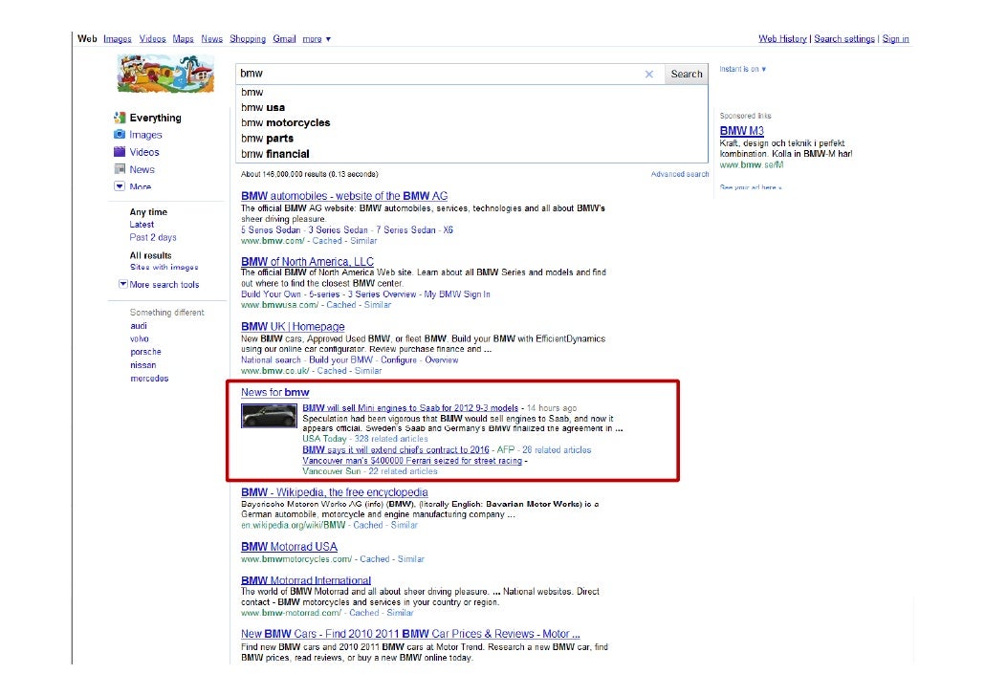Select 'Sites with images' filter
Image resolution: width=985 pixels, height=696 pixels.
pyautogui.click(x=164, y=267)
